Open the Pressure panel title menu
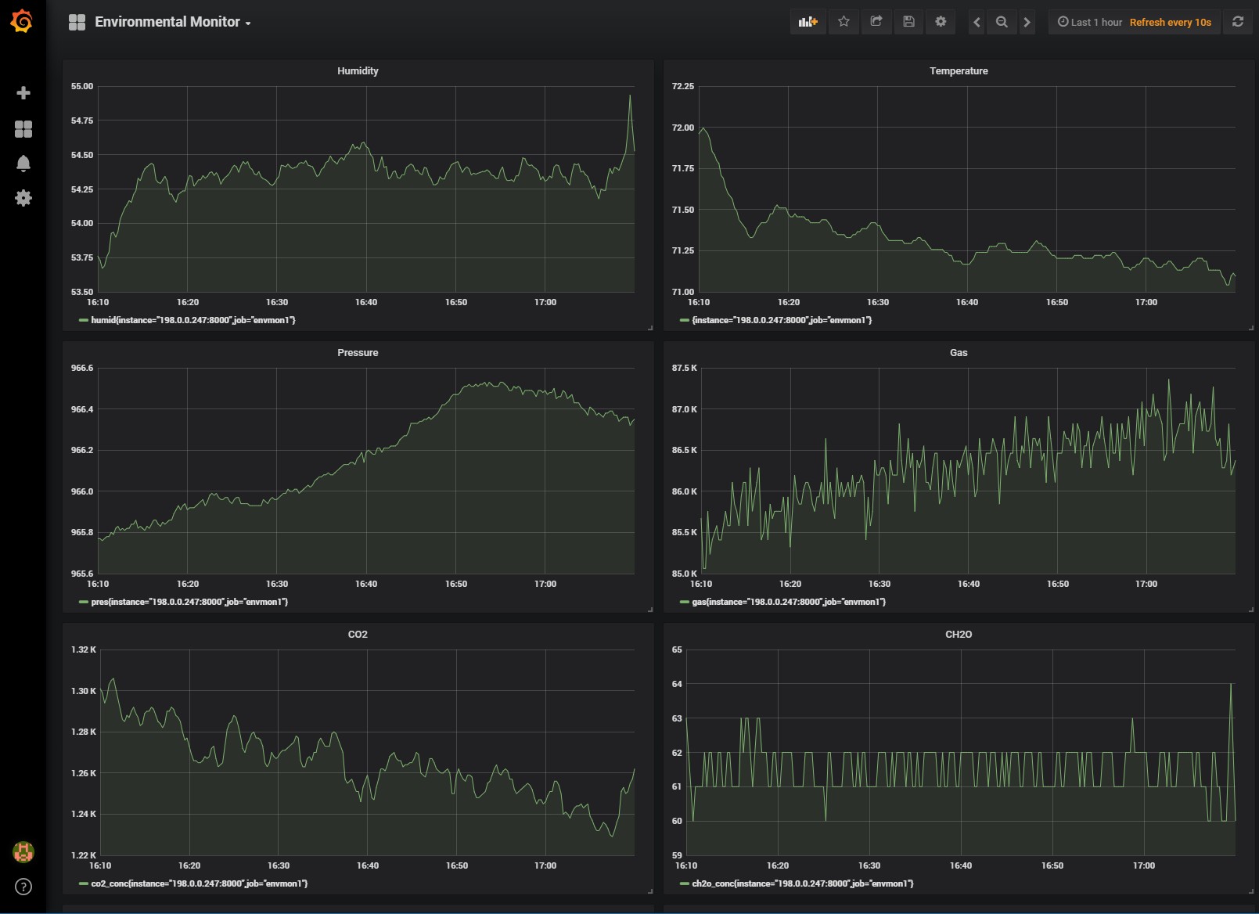Screen dimensions: 1259x914 [x=358, y=352]
